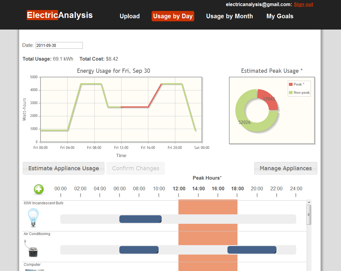This screenshot has height=271, width=341.
Task: Click the Computer appliance label
Action: coord(32,265)
